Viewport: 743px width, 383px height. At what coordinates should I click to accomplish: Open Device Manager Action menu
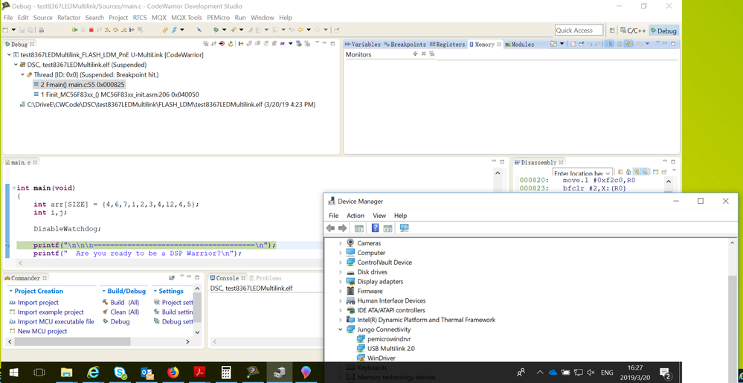tap(356, 215)
